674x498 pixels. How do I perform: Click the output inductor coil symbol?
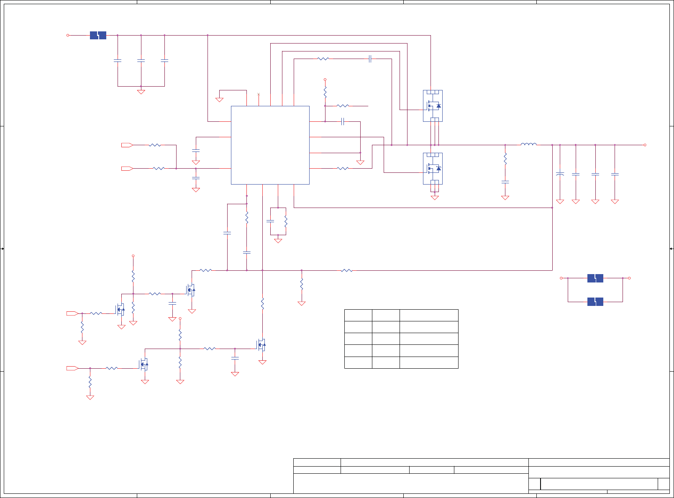528,144
